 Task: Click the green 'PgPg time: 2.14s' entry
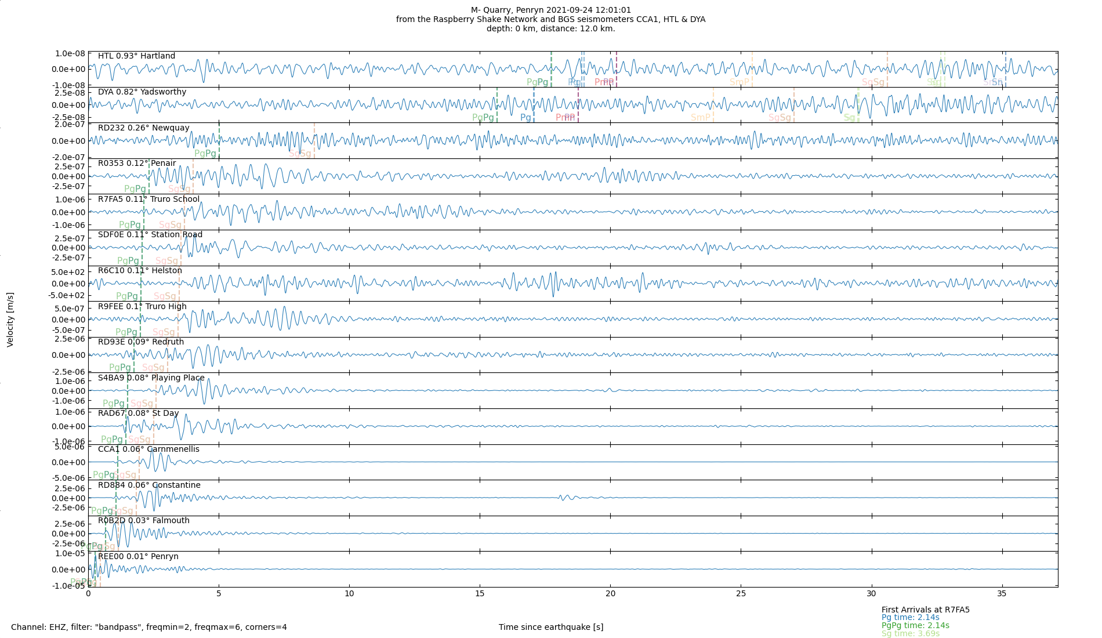click(x=915, y=625)
